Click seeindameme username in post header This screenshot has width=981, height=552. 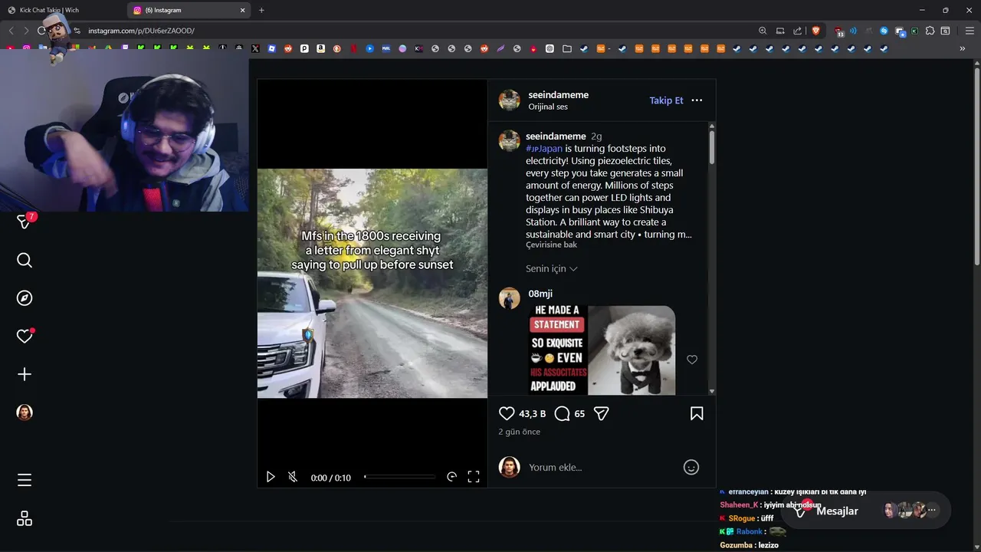tap(559, 95)
